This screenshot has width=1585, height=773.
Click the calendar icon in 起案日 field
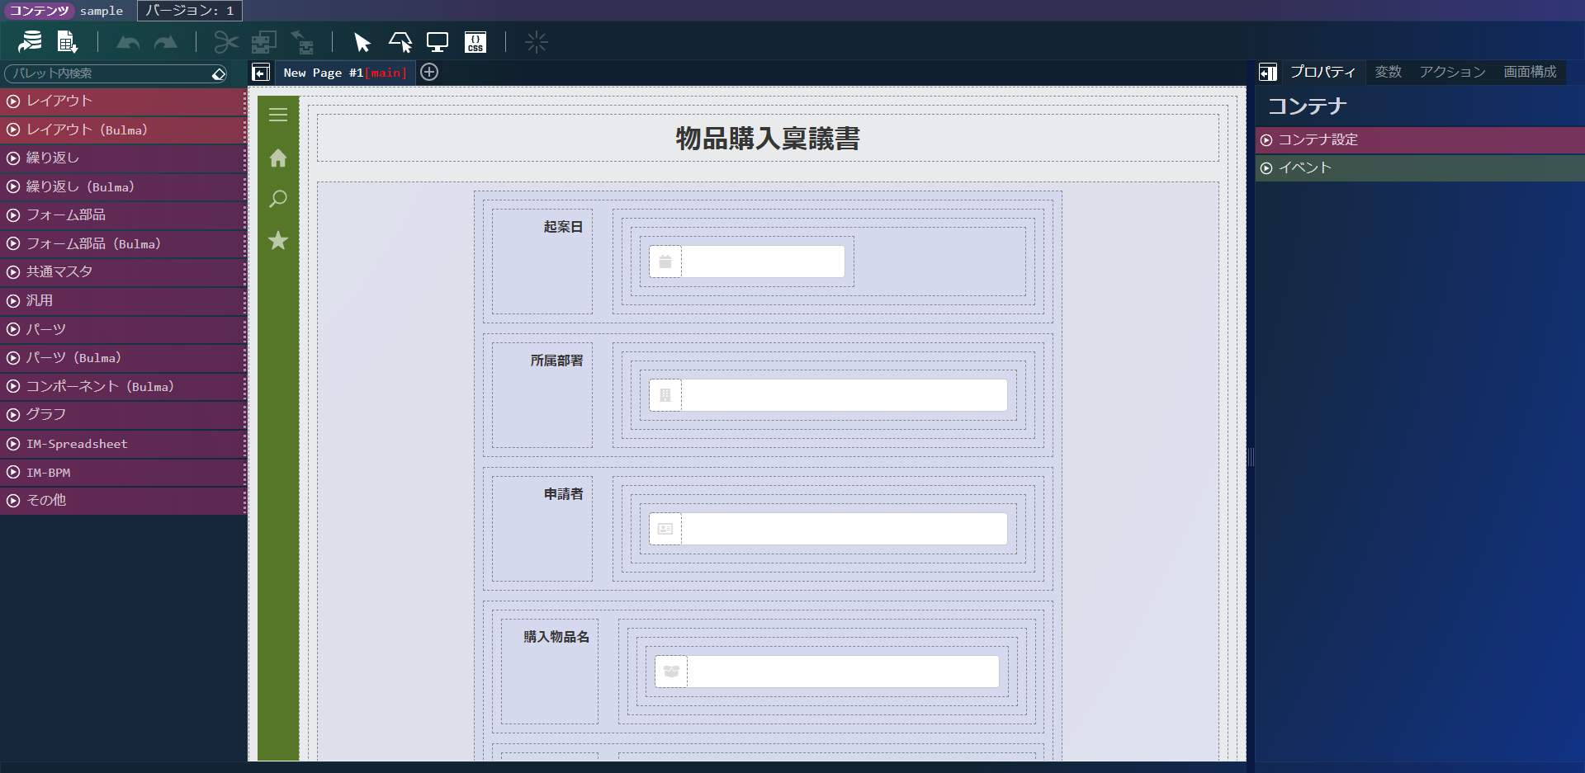(665, 262)
